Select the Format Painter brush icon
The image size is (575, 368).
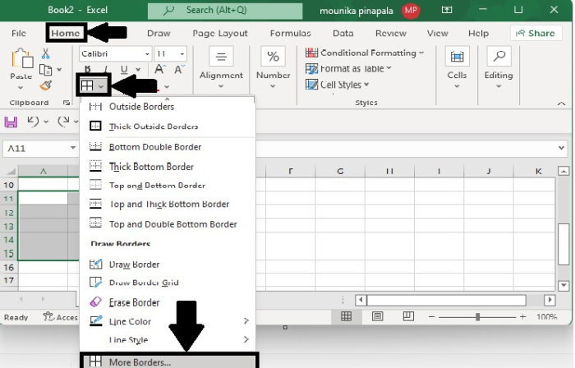tap(45, 85)
